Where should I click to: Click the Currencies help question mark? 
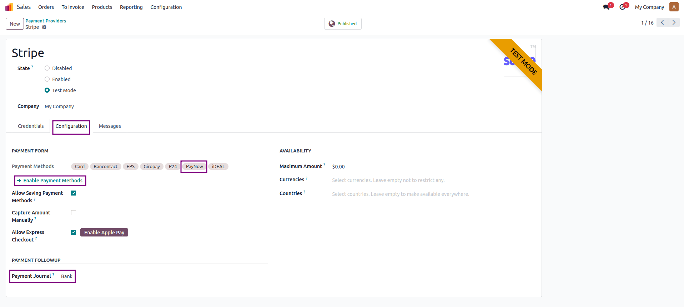(x=306, y=178)
